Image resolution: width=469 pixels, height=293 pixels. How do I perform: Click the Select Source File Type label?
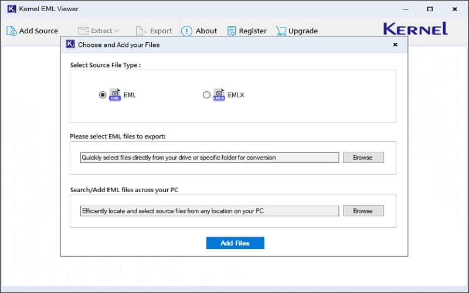(x=106, y=65)
